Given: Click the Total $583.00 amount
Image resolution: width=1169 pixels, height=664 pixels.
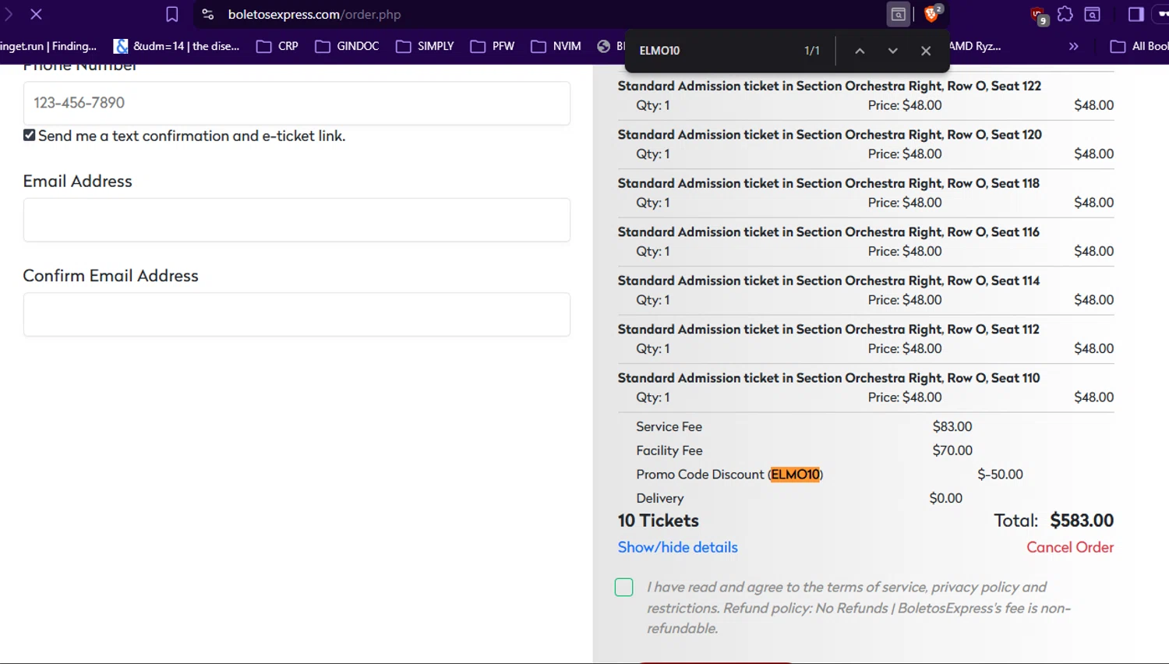Looking at the screenshot, I should pyautogui.click(x=1082, y=521).
